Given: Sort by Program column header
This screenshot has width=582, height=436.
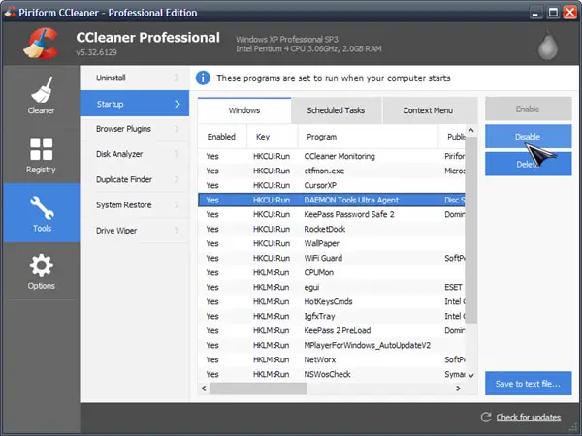Looking at the screenshot, I should click(368, 137).
